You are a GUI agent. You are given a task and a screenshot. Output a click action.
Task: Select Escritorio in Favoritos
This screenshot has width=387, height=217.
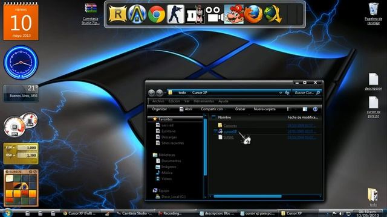pyautogui.click(x=166, y=131)
